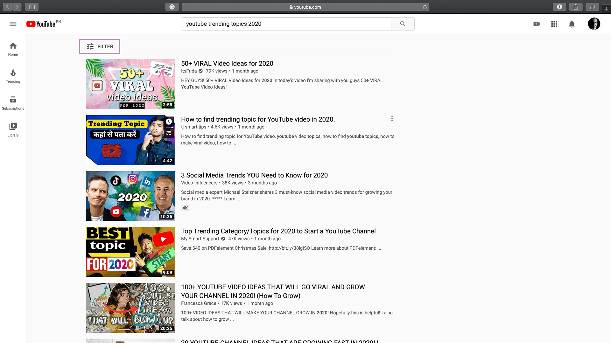Open options menu for trending topic video
The height and width of the screenshot is (343, 611).
[392, 118]
